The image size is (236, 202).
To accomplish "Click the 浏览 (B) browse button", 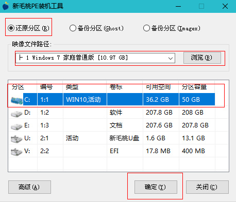I will [x=202, y=58].
